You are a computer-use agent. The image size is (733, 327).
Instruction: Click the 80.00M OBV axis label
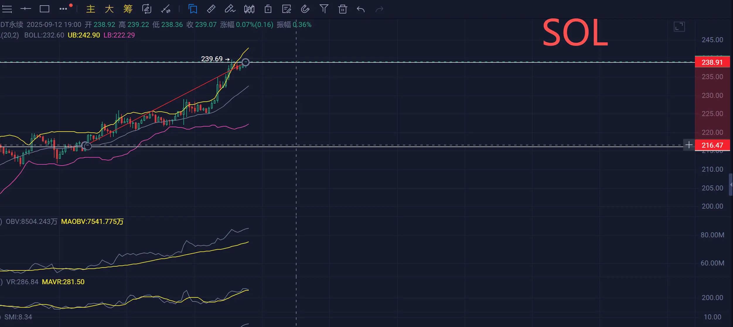712,235
